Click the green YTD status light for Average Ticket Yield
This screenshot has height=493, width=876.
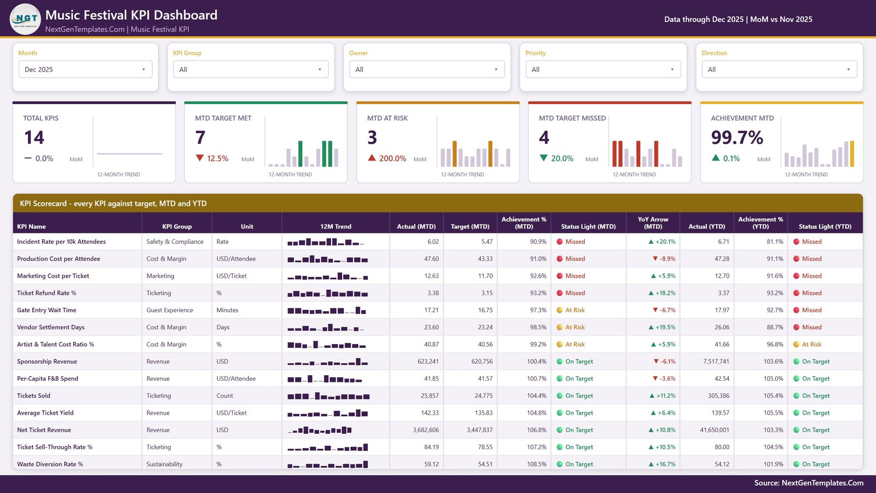[797, 413]
